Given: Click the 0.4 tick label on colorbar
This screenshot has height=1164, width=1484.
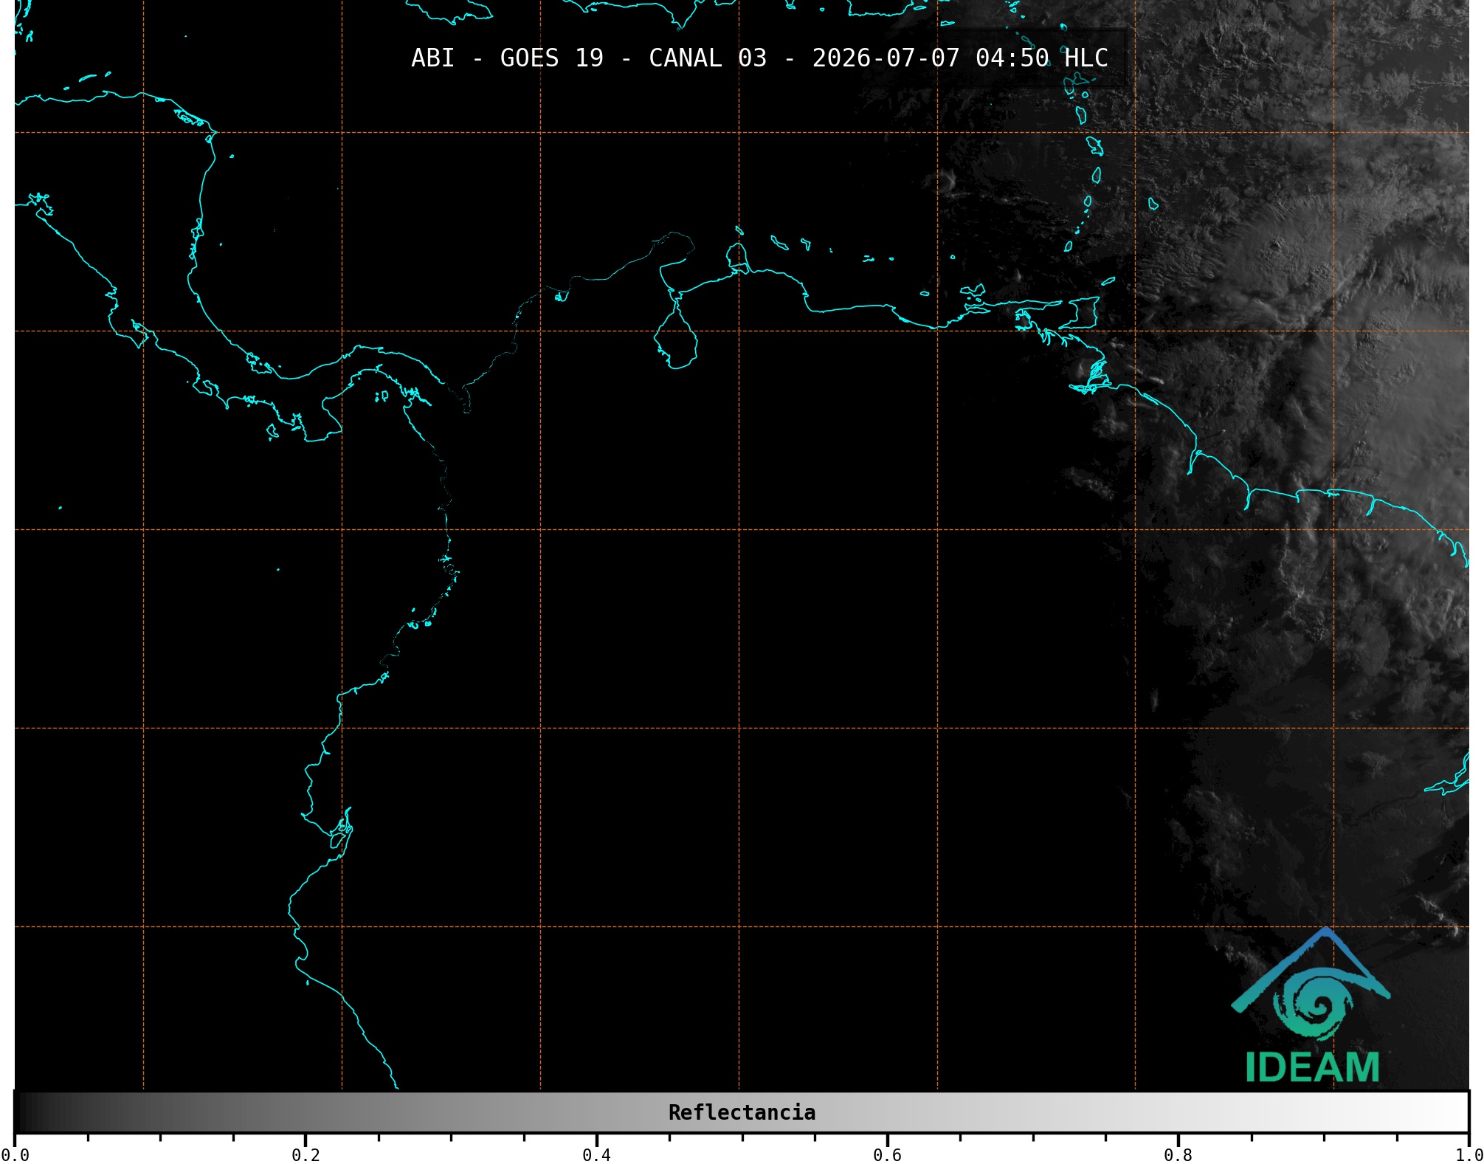Looking at the screenshot, I should 596,1154.
